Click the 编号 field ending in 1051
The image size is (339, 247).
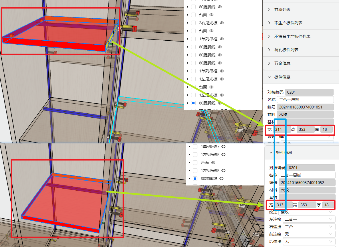(305, 107)
